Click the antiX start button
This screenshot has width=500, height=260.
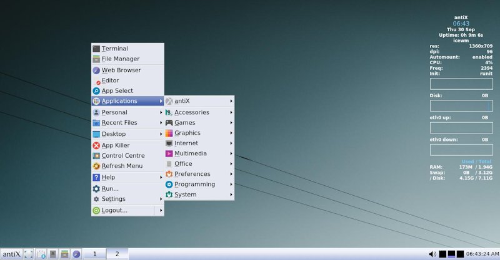coord(11,254)
